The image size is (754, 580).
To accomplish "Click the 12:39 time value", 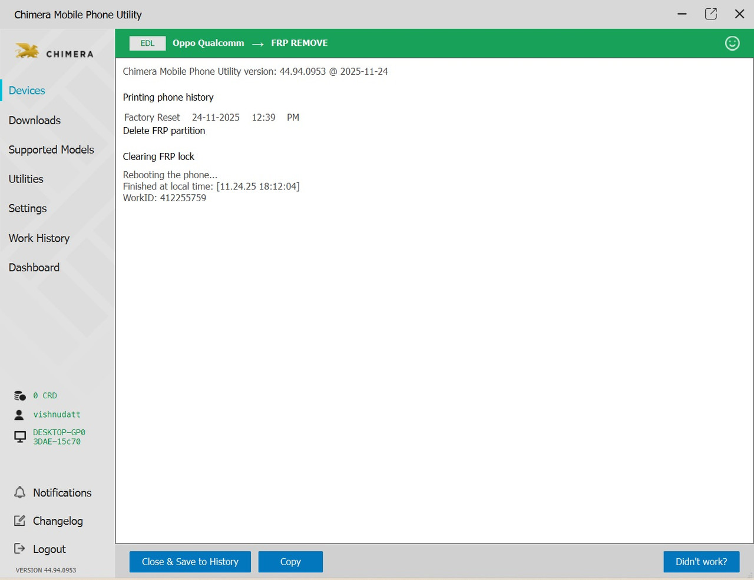I will coord(263,118).
